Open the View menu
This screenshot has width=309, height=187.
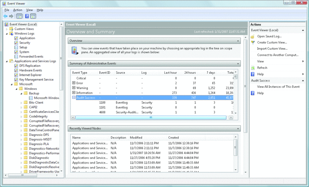pos(29,10)
